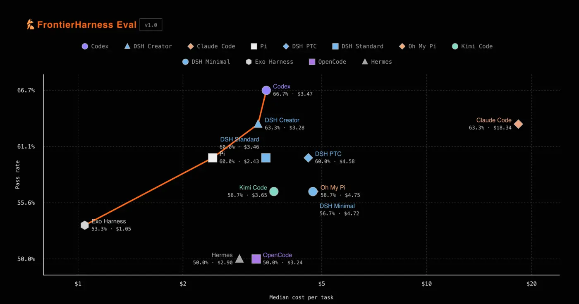The height and width of the screenshot is (304, 579).
Task: Click the '53.3% · $1.05' data label
Action: tap(111, 229)
